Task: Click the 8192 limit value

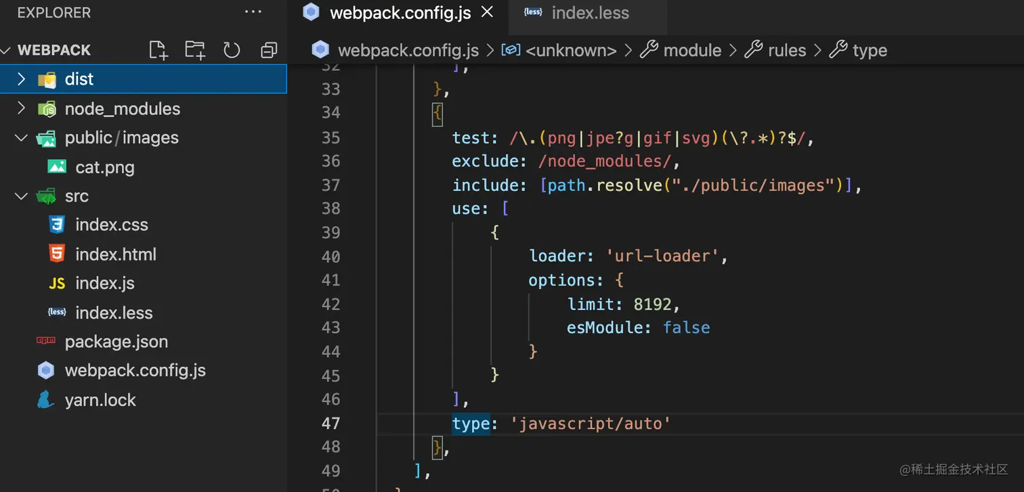Action: click(x=652, y=304)
